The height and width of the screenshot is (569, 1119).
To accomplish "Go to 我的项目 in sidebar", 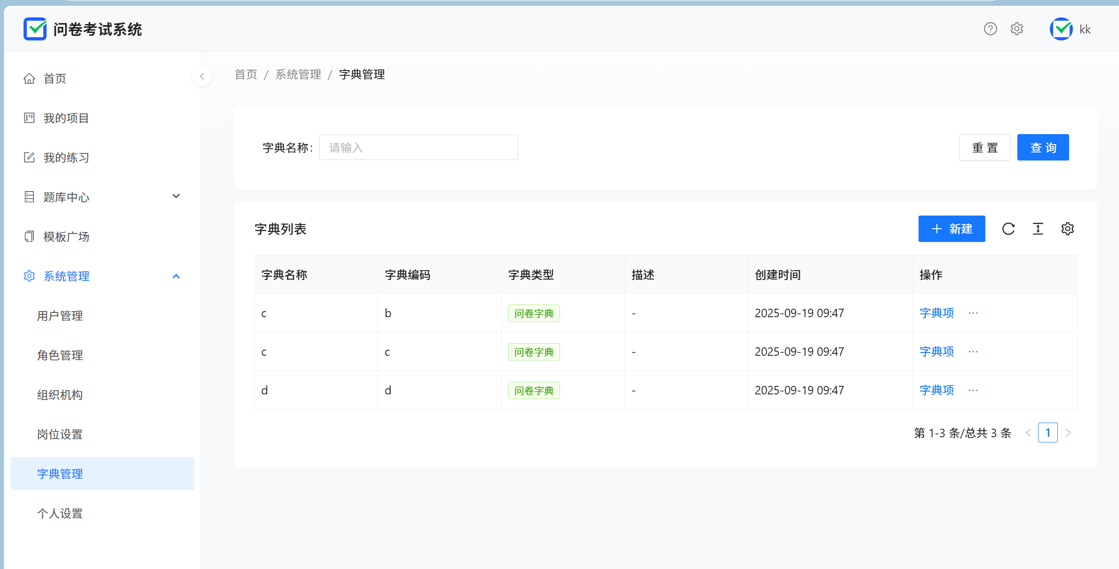I will click(x=66, y=118).
